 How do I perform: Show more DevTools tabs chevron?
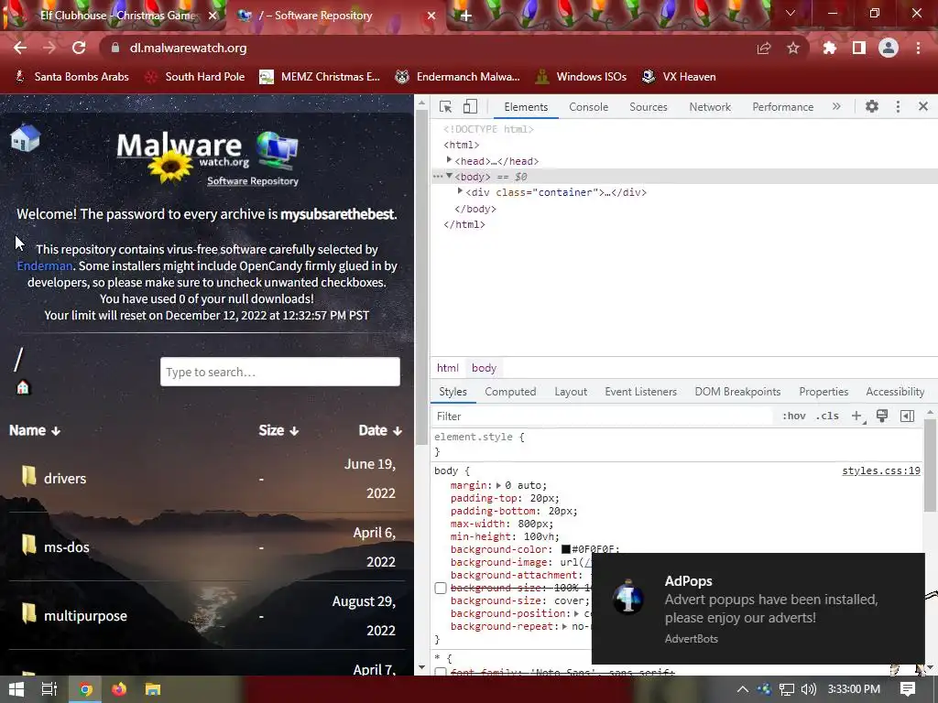click(836, 106)
